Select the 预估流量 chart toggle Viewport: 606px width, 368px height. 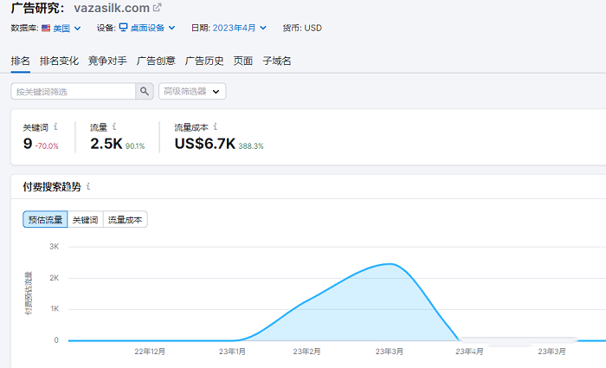click(45, 220)
